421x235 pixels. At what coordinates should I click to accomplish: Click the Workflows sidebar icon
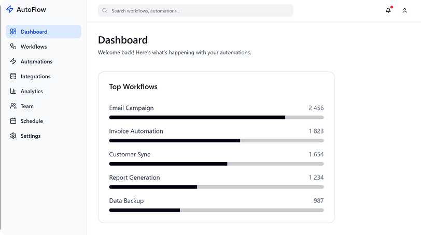pos(13,47)
